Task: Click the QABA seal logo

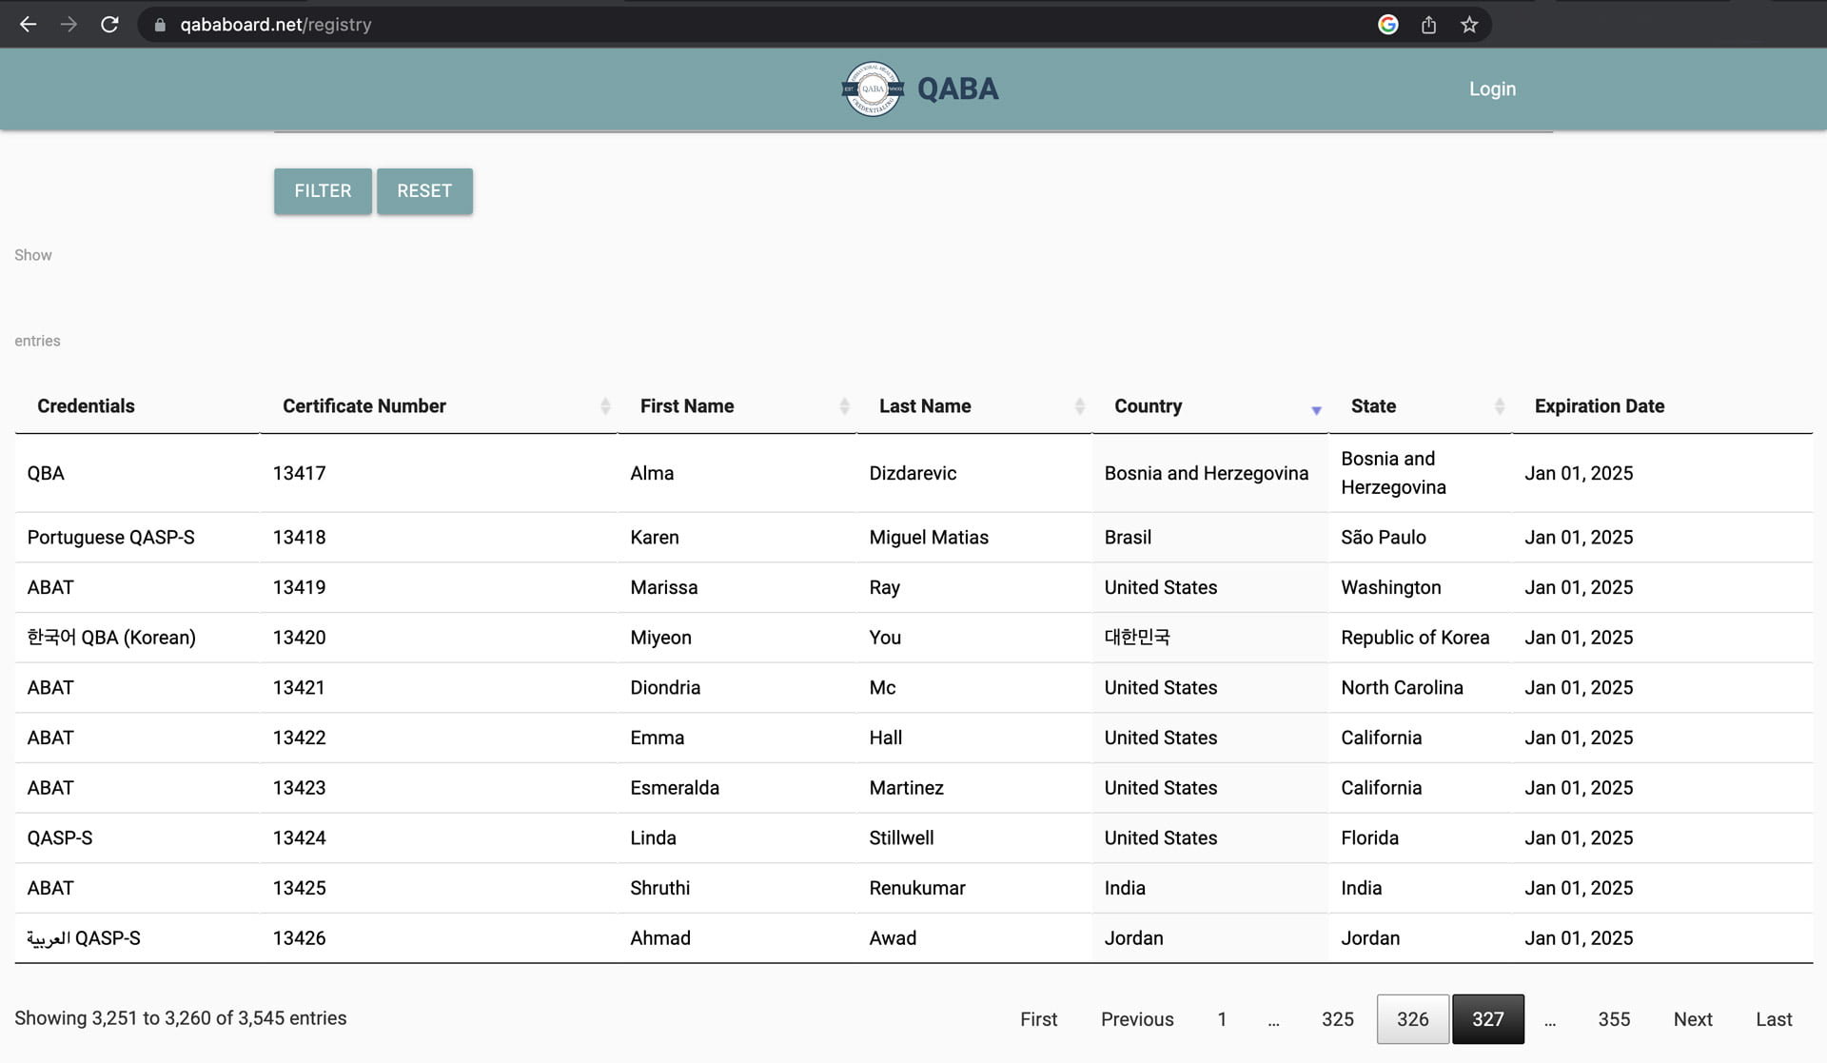Action: (x=873, y=89)
